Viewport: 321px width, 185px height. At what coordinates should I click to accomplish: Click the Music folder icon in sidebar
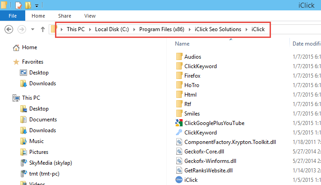pos(23,141)
